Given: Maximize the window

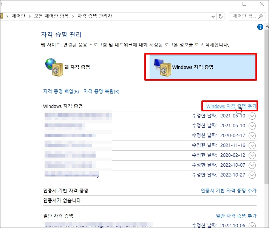Looking at the screenshot, I should [244, 4].
